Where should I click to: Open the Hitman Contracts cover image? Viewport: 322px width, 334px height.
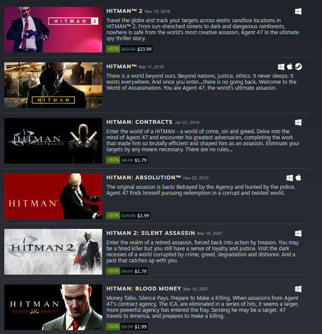53,141
